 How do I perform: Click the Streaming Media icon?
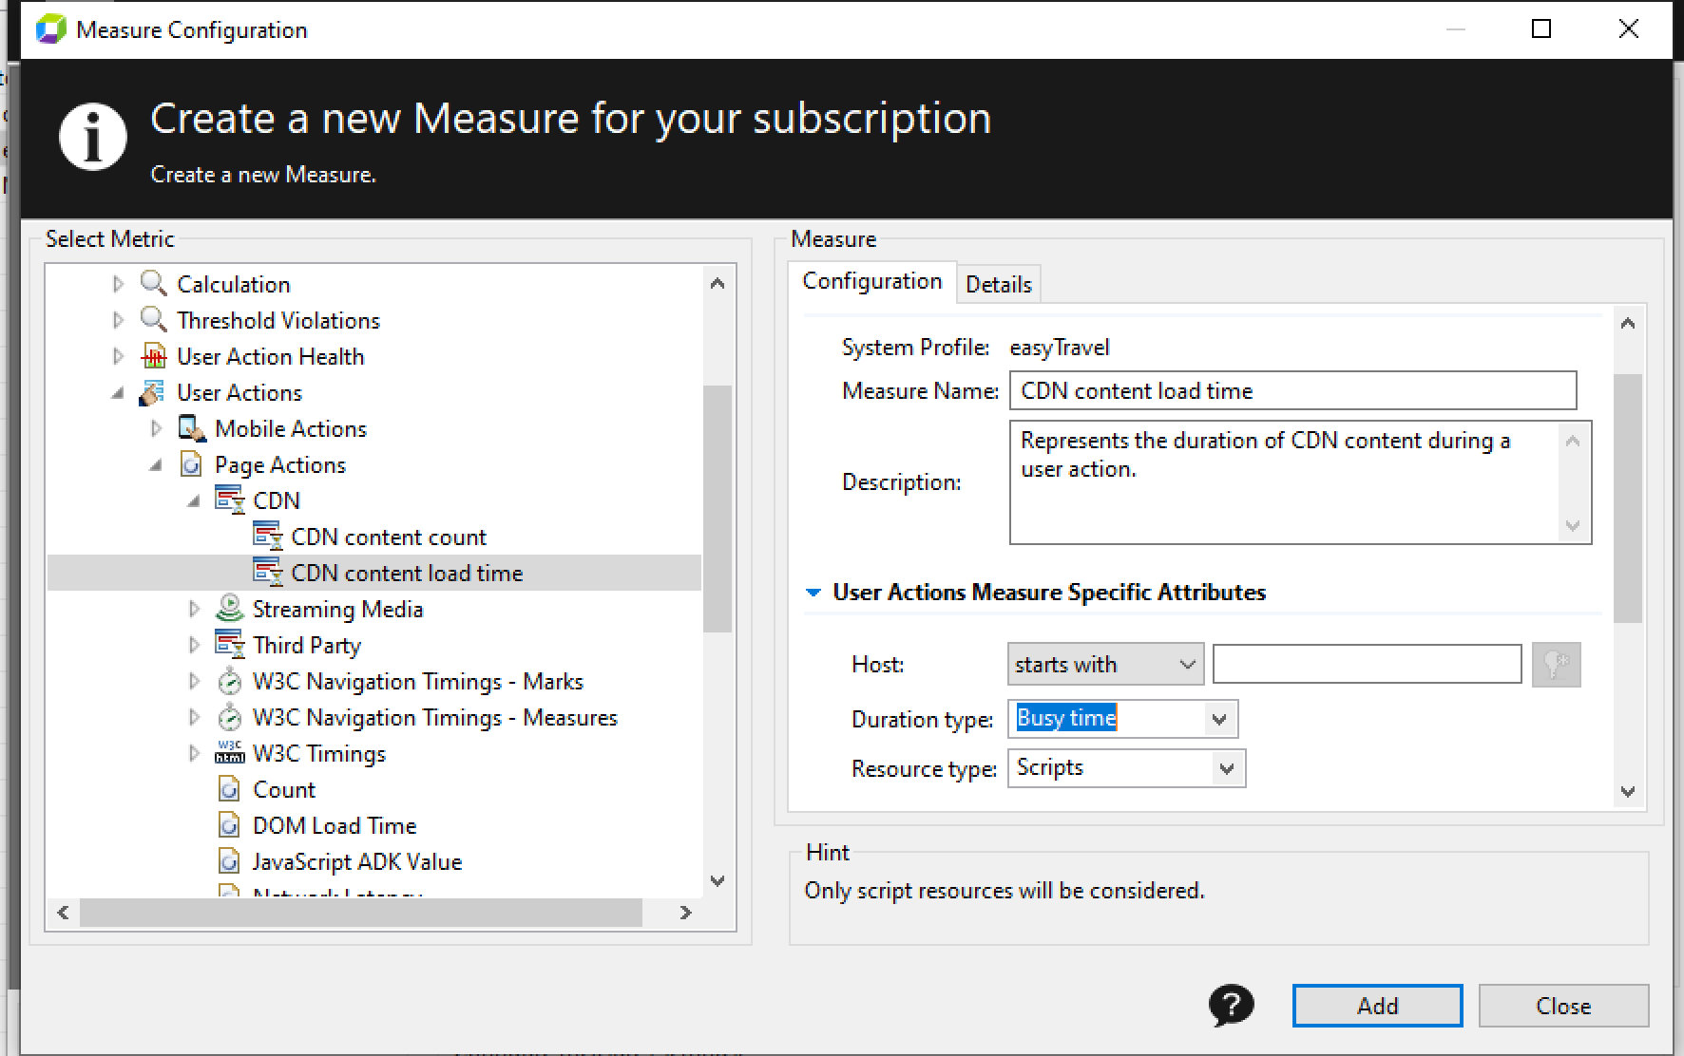(x=230, y=609)
